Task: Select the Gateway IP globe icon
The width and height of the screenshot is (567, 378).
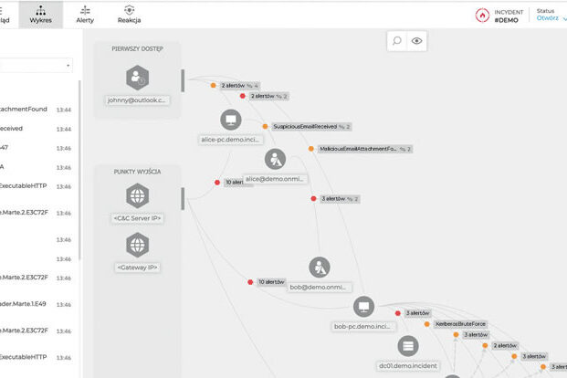Action: [137, 245]
